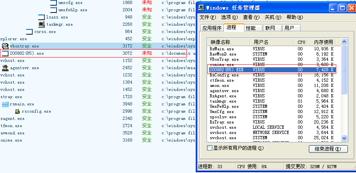Open the 查看(V) menu
The height and width of the screenshot is (173, 356).
[x=251, y=17]
